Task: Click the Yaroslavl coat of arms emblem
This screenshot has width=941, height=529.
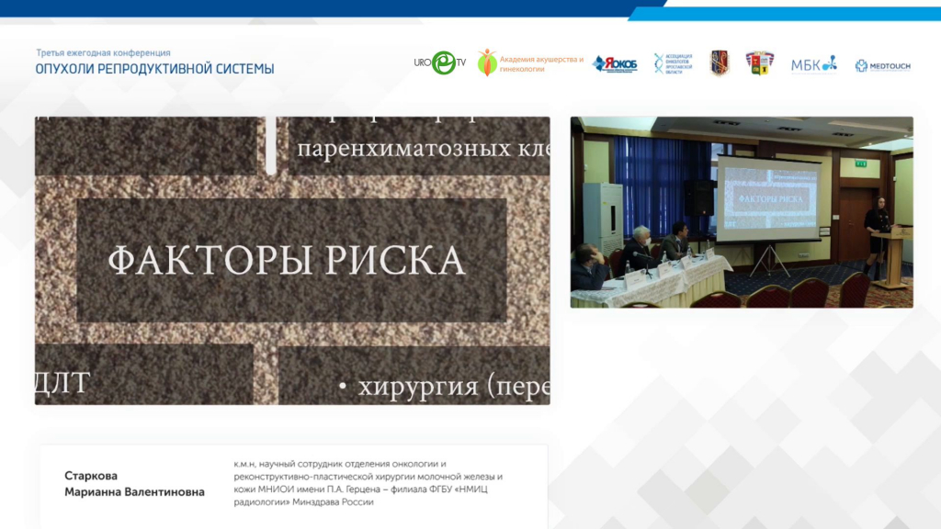Action: point(759,62)
